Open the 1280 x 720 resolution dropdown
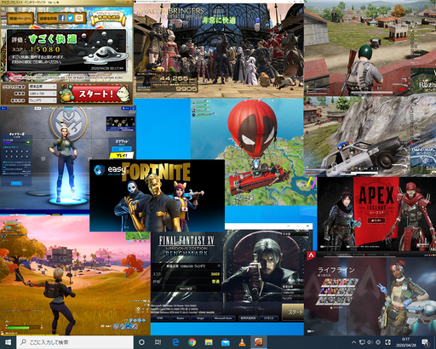 click(x=43, y=94)
